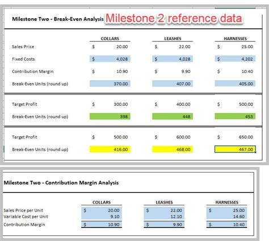The image size is (269, 241).
Task: Select yellow Collars 416.00 cell
Action: tap(110, 149)
